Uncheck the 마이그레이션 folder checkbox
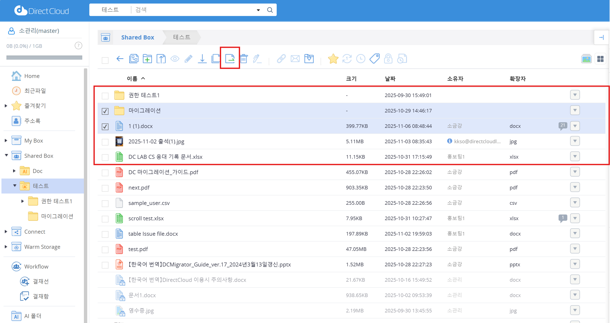 (x=105, y=111)
